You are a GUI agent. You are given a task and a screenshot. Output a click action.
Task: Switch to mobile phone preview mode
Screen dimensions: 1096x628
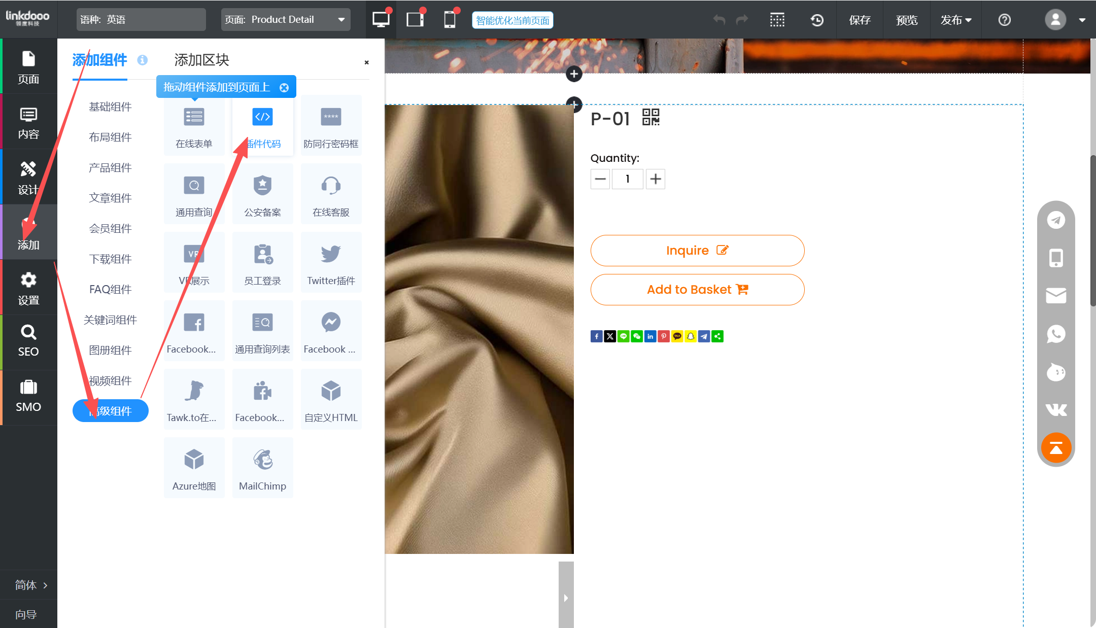point(449,20)
